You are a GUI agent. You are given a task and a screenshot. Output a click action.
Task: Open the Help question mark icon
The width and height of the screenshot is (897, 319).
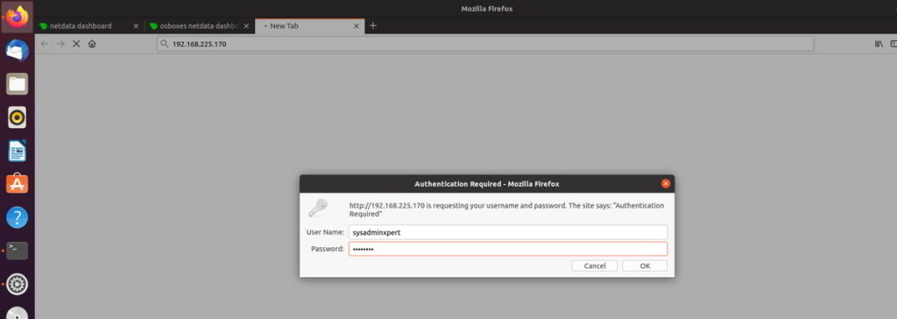(x=18, y=217)
